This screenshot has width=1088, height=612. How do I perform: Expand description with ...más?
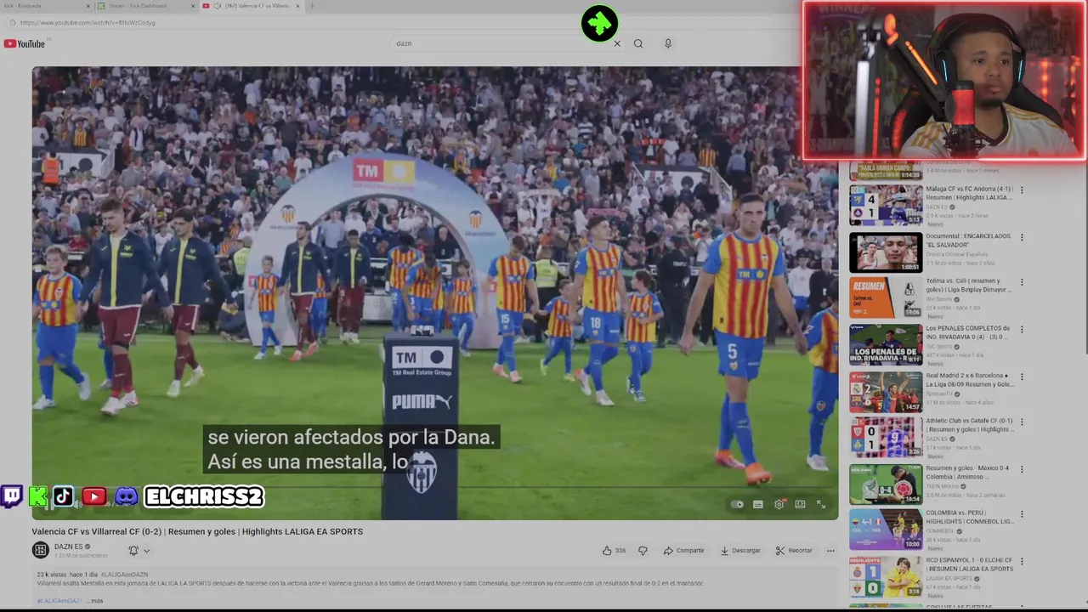95,601
